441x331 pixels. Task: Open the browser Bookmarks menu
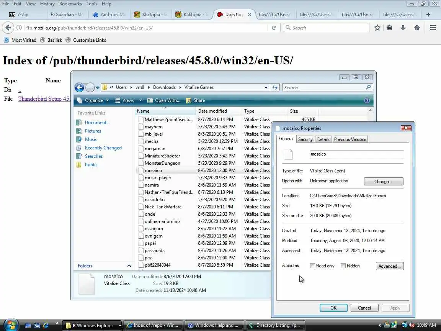70,4
